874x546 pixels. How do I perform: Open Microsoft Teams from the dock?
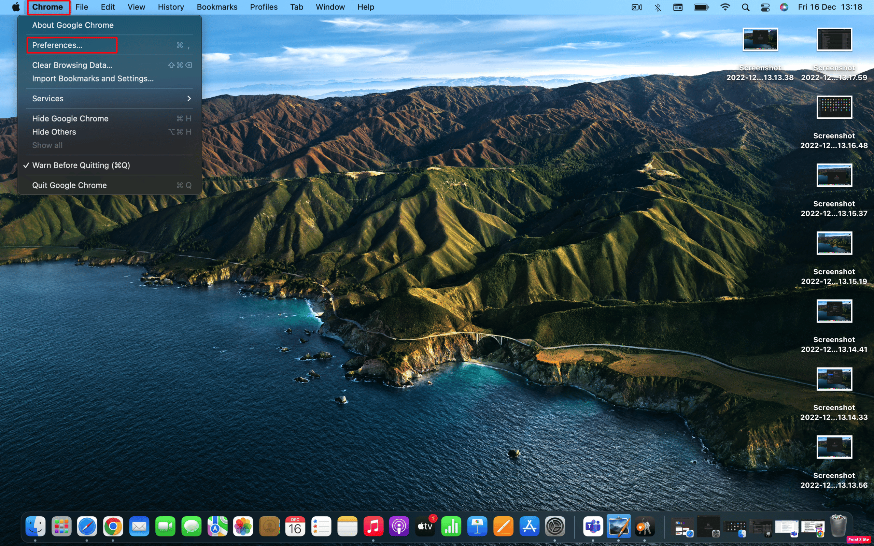click(x=593, y=527)
